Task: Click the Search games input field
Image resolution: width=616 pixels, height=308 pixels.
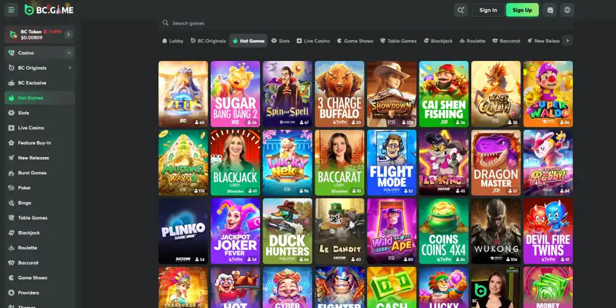Action: click(x=365, y=23)
